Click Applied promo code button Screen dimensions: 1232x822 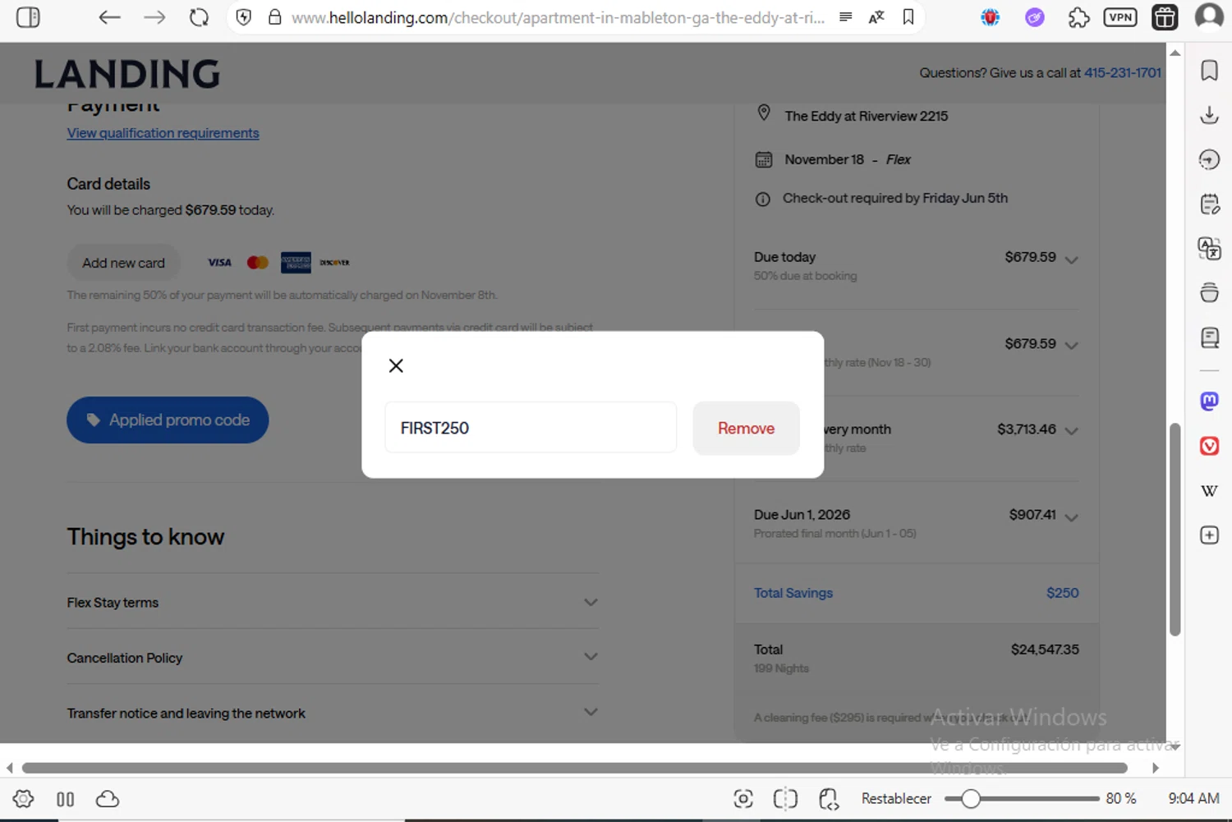168,420
